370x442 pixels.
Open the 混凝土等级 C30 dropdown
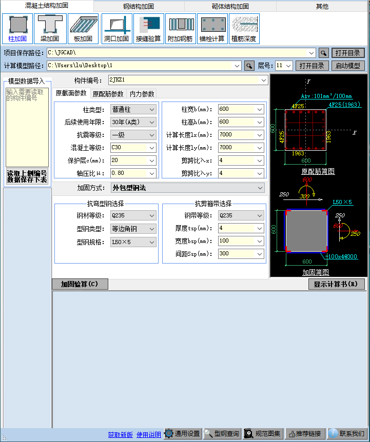[152, 148]
